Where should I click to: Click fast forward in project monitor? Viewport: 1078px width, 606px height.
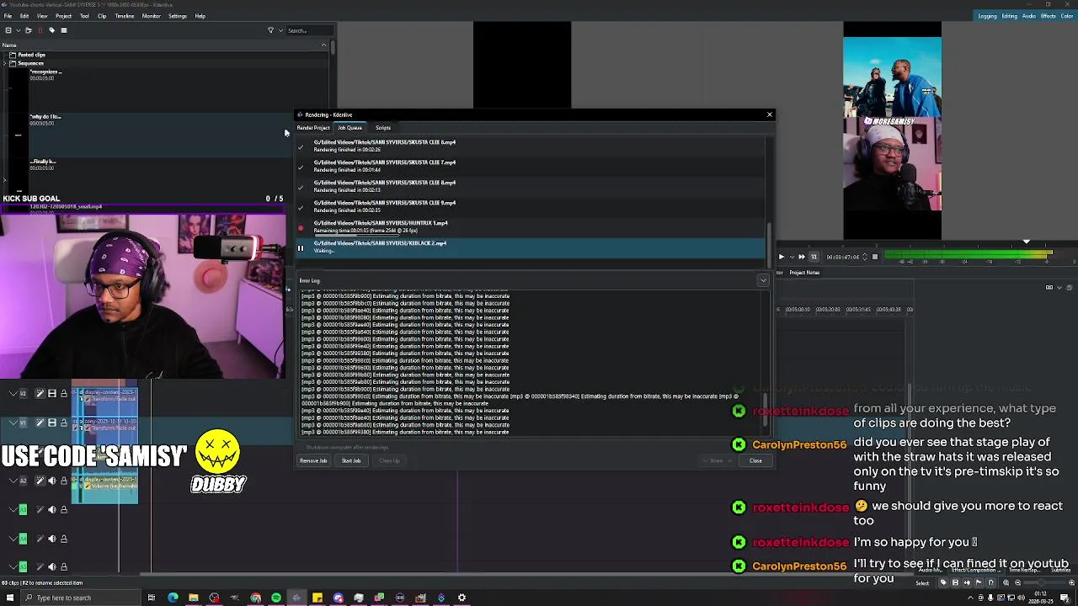tap(801, 257)
